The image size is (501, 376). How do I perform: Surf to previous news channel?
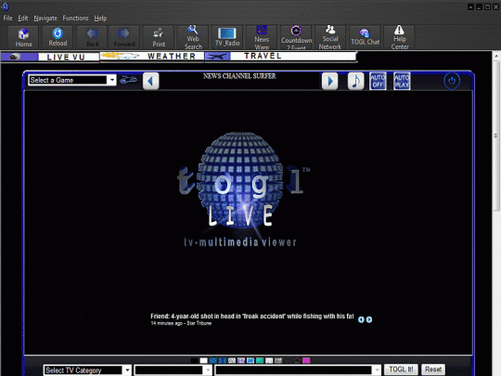tap(151, 81)
